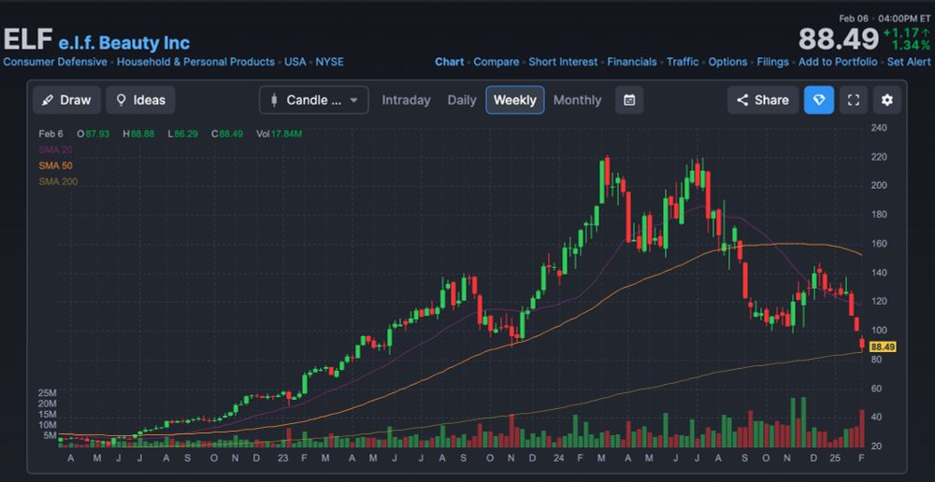
Task: Click the blue diamond premium icon
Action: click(819, 100)
